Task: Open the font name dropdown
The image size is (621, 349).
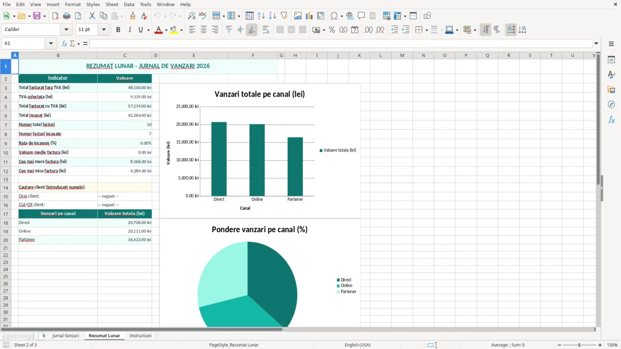Action: point(66,30)
